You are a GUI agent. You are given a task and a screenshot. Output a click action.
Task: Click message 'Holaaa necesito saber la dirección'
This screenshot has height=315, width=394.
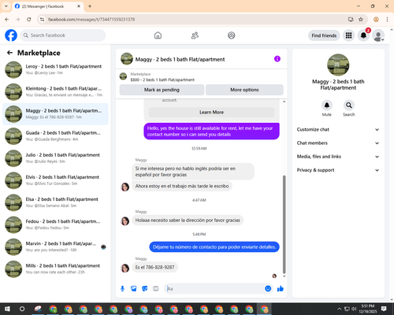(x=188, y=220)
